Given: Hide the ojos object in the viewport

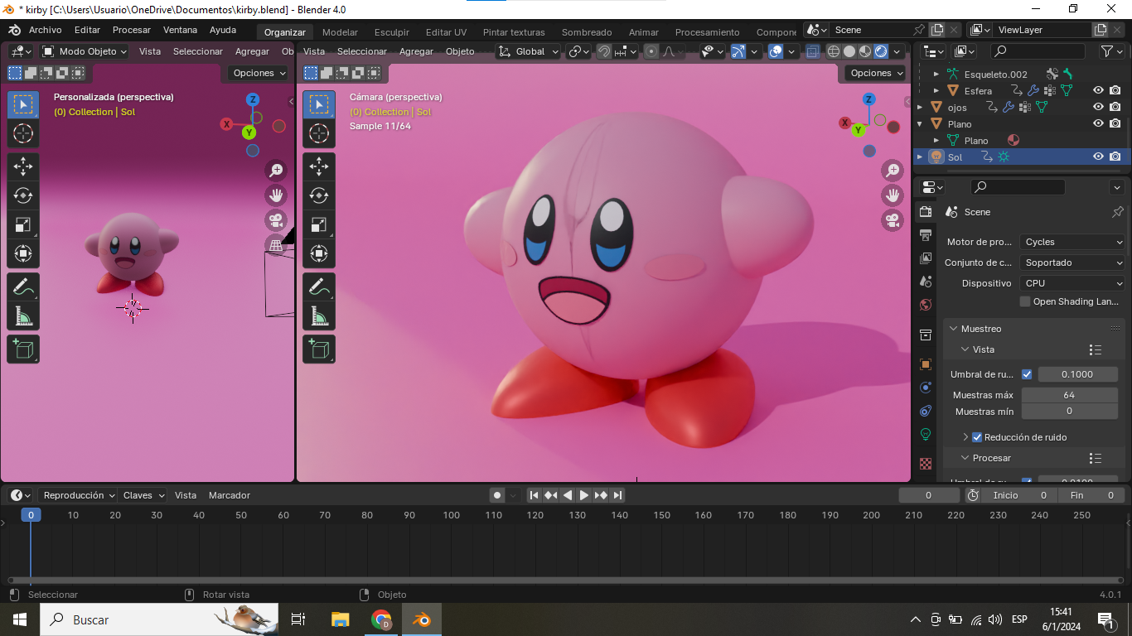Looking at the screenshot, I should [1098, 107].
